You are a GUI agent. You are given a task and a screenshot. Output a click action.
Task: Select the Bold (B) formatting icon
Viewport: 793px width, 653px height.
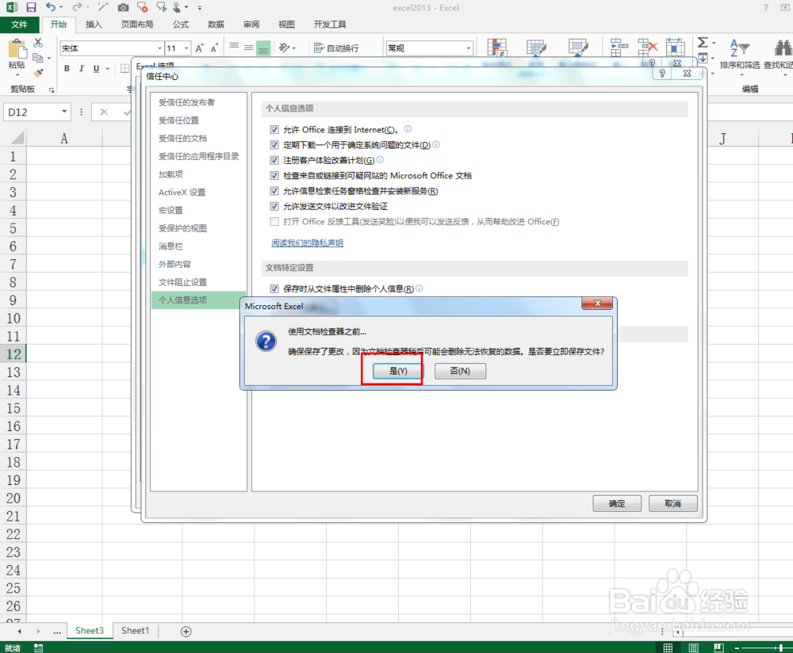(x=67, y=69)
